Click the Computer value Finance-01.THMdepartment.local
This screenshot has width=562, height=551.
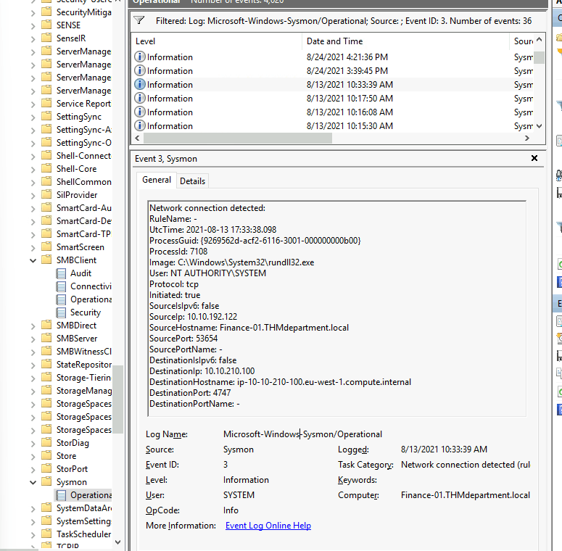click(x=466, y=495)
